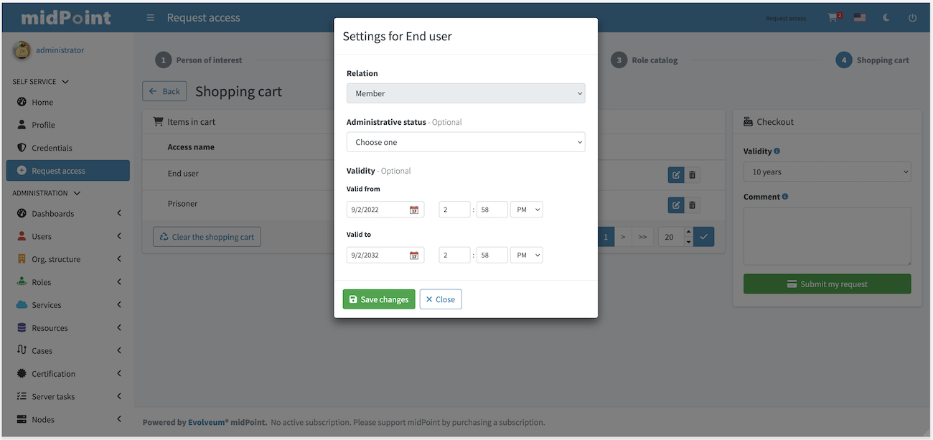Toggle the sidebar with the hamburger icon
933x440 pixels.
coord(150,17)
